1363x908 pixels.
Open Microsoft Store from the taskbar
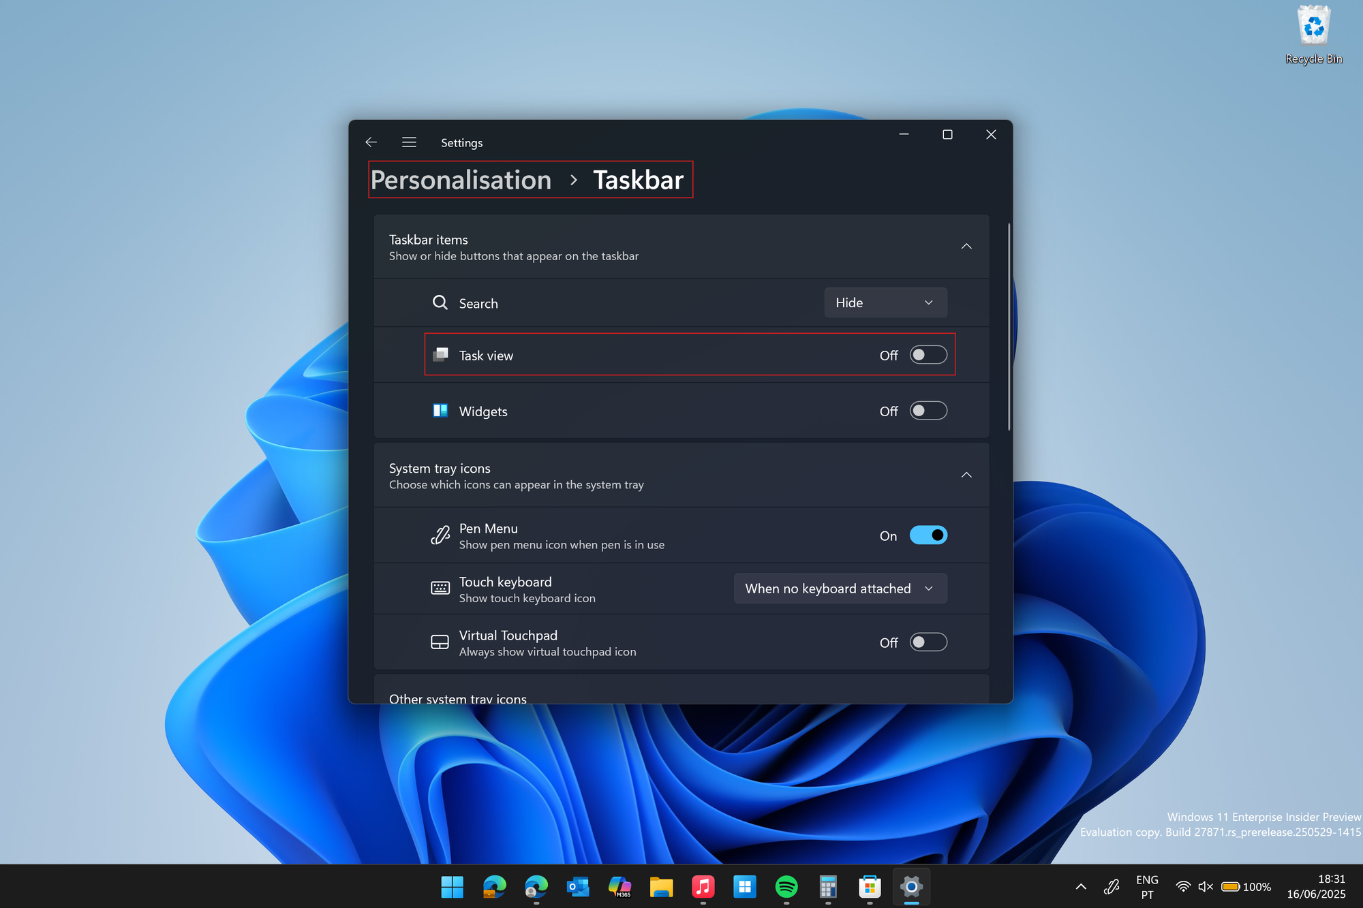(870, 887)
